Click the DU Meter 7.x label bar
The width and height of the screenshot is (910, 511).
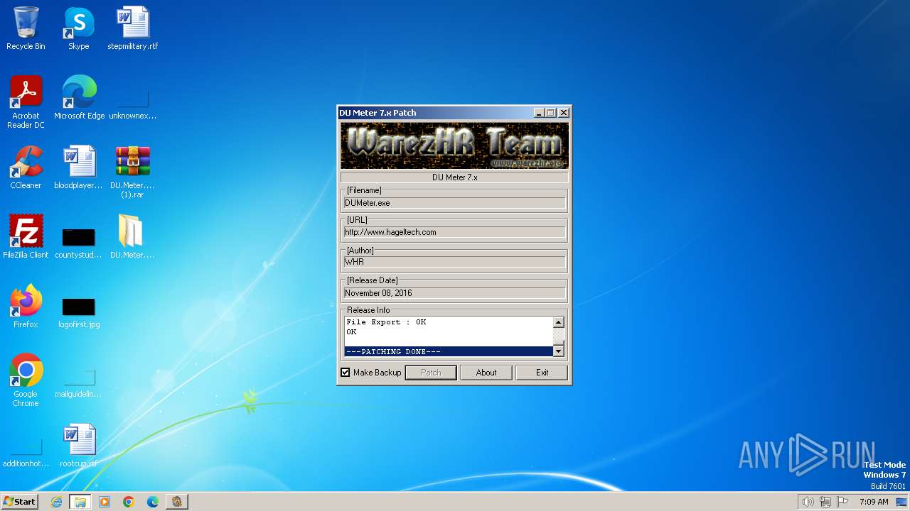[454, 177]
